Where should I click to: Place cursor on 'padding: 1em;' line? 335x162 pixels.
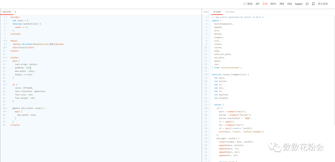click(23, 68)
